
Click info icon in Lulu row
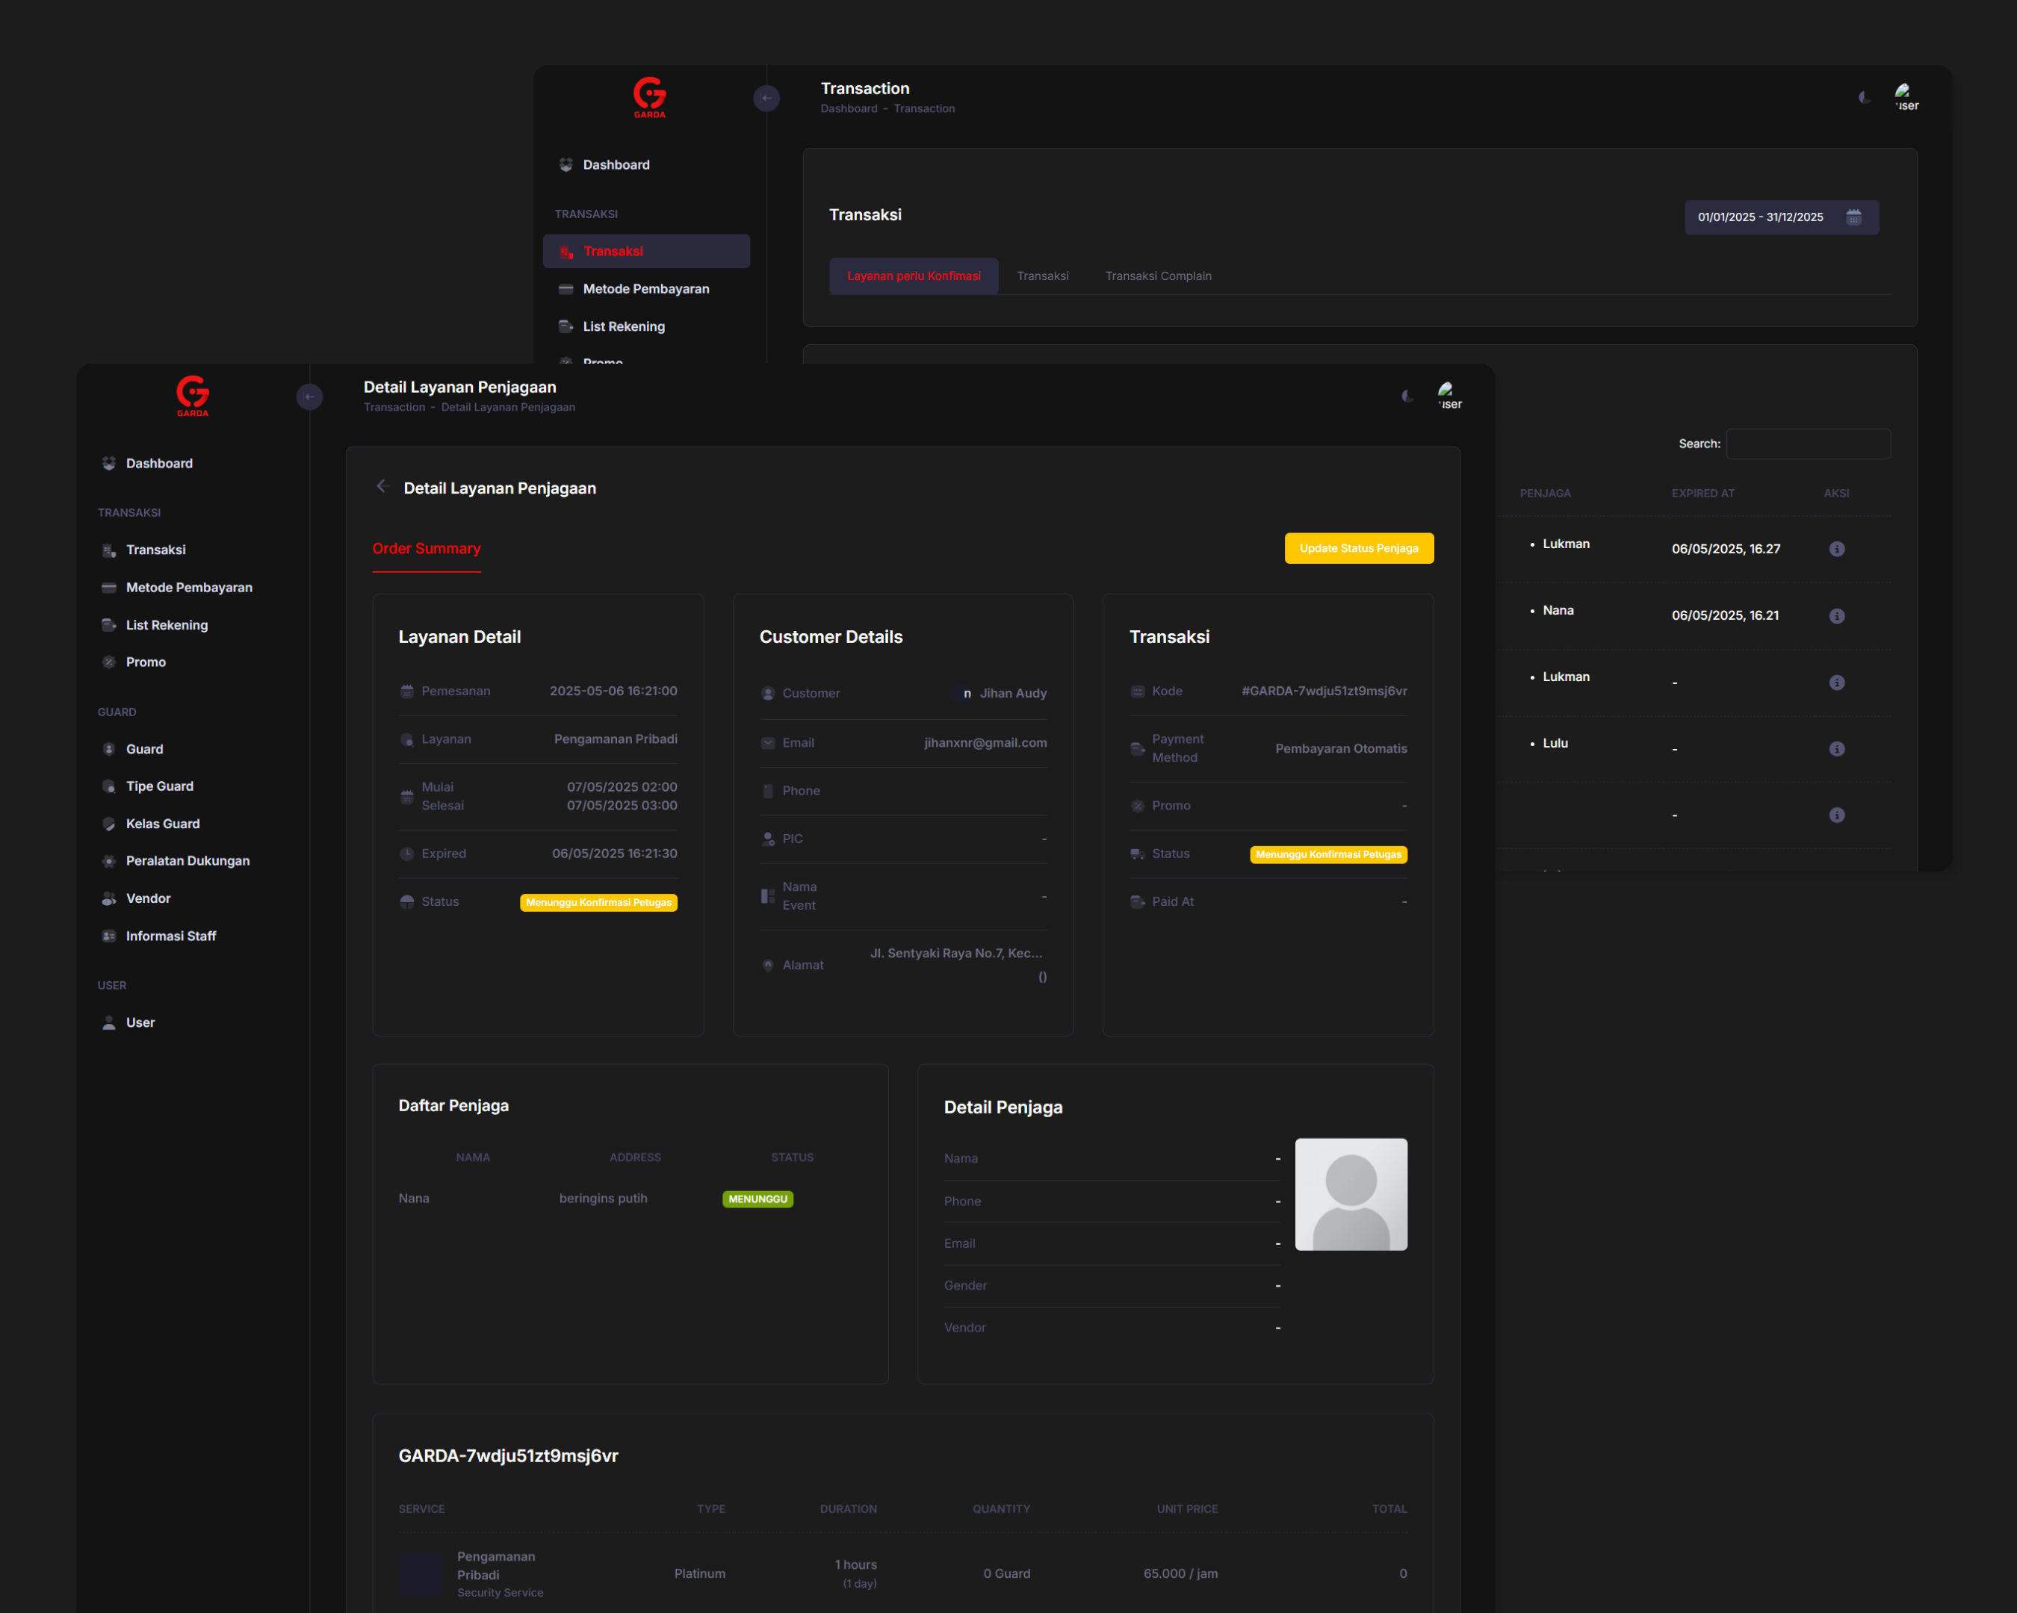pos(1836,749)
